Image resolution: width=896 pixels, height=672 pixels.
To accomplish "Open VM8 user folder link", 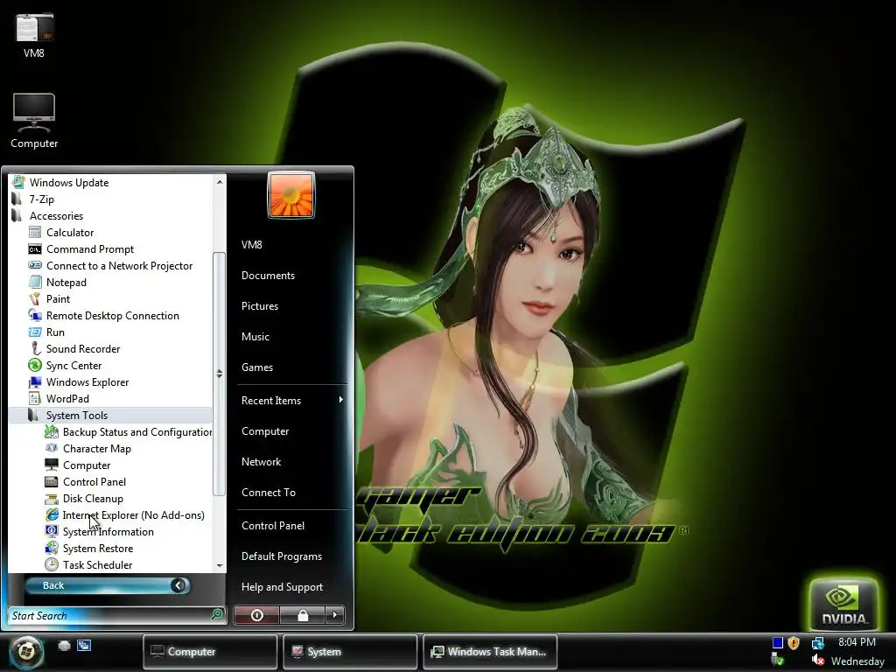I will [x=251, y=245].
